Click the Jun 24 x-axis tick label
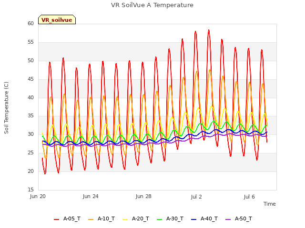Viewport: 305px width, 228px height. point(91,196)
